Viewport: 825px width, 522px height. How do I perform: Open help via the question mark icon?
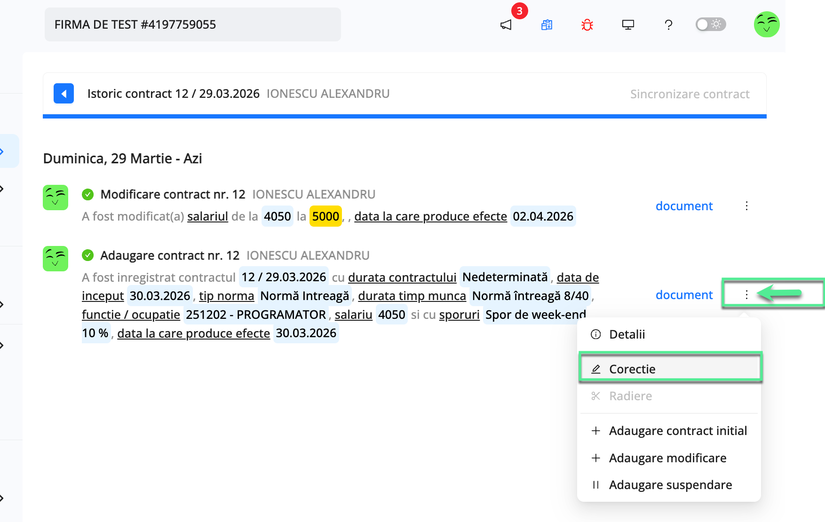coord(668,24)
